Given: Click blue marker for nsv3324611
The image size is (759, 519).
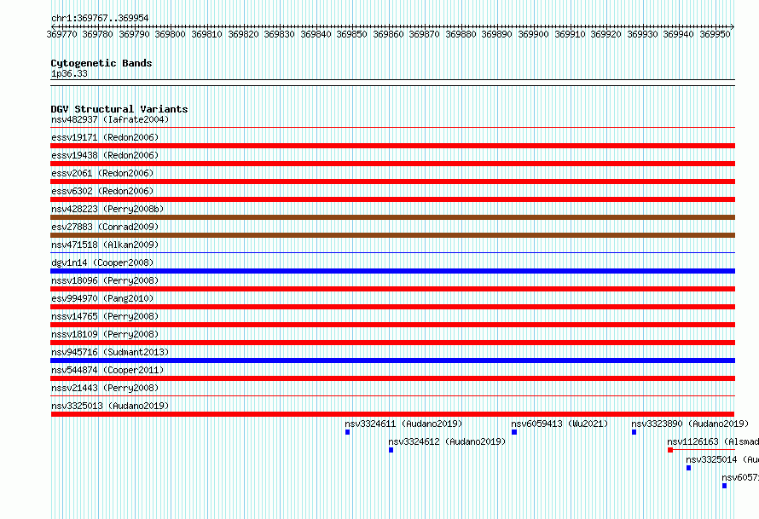Looking at the screenshot, I should coord(348,432).
